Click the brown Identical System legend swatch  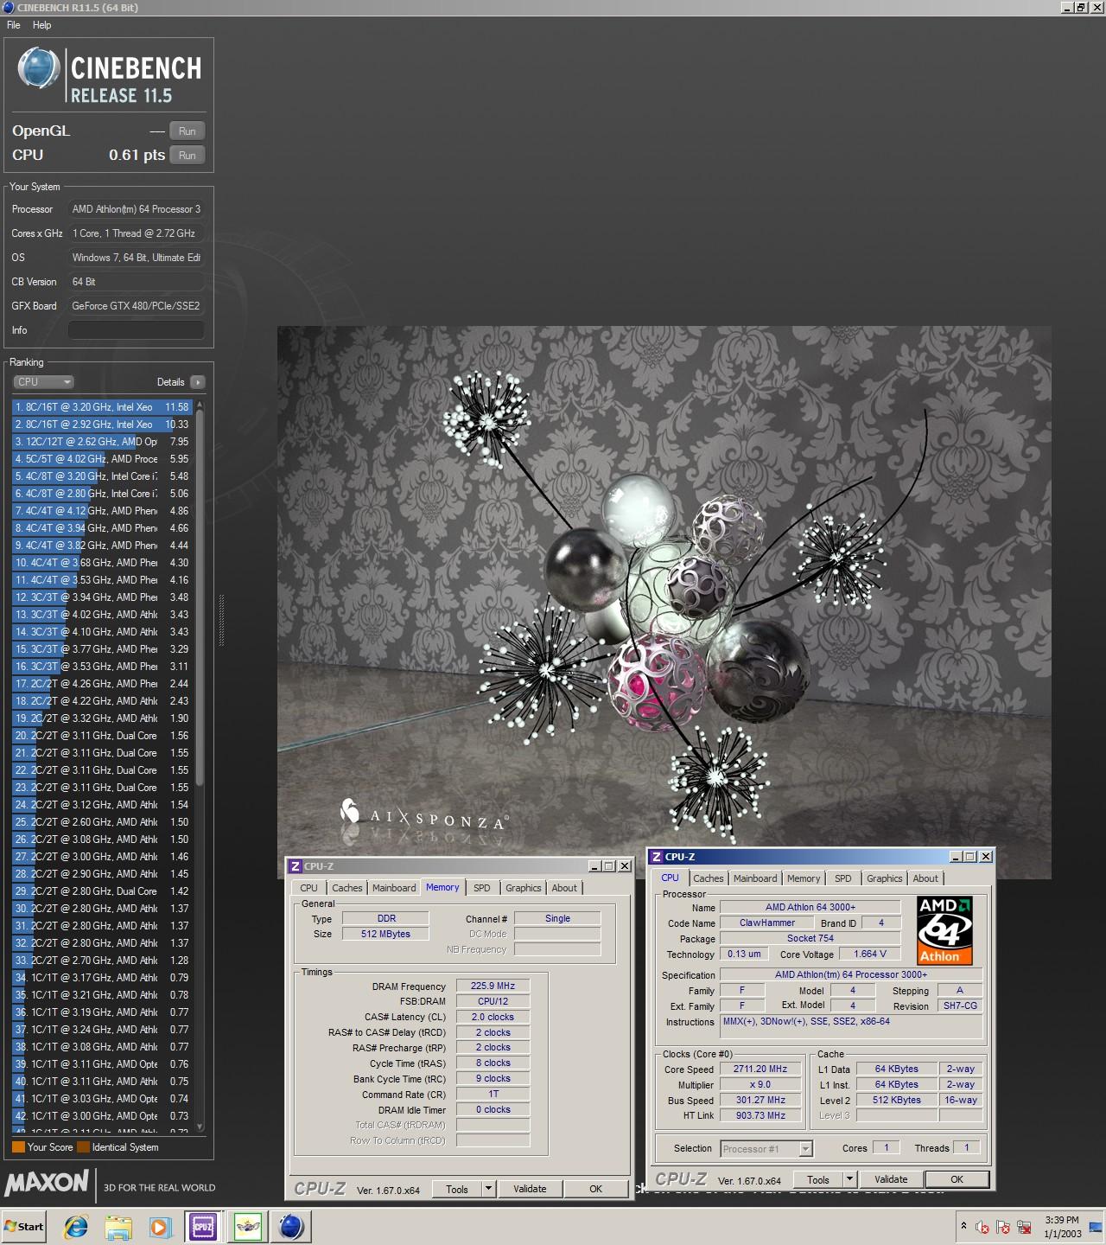click(83, 1147)
